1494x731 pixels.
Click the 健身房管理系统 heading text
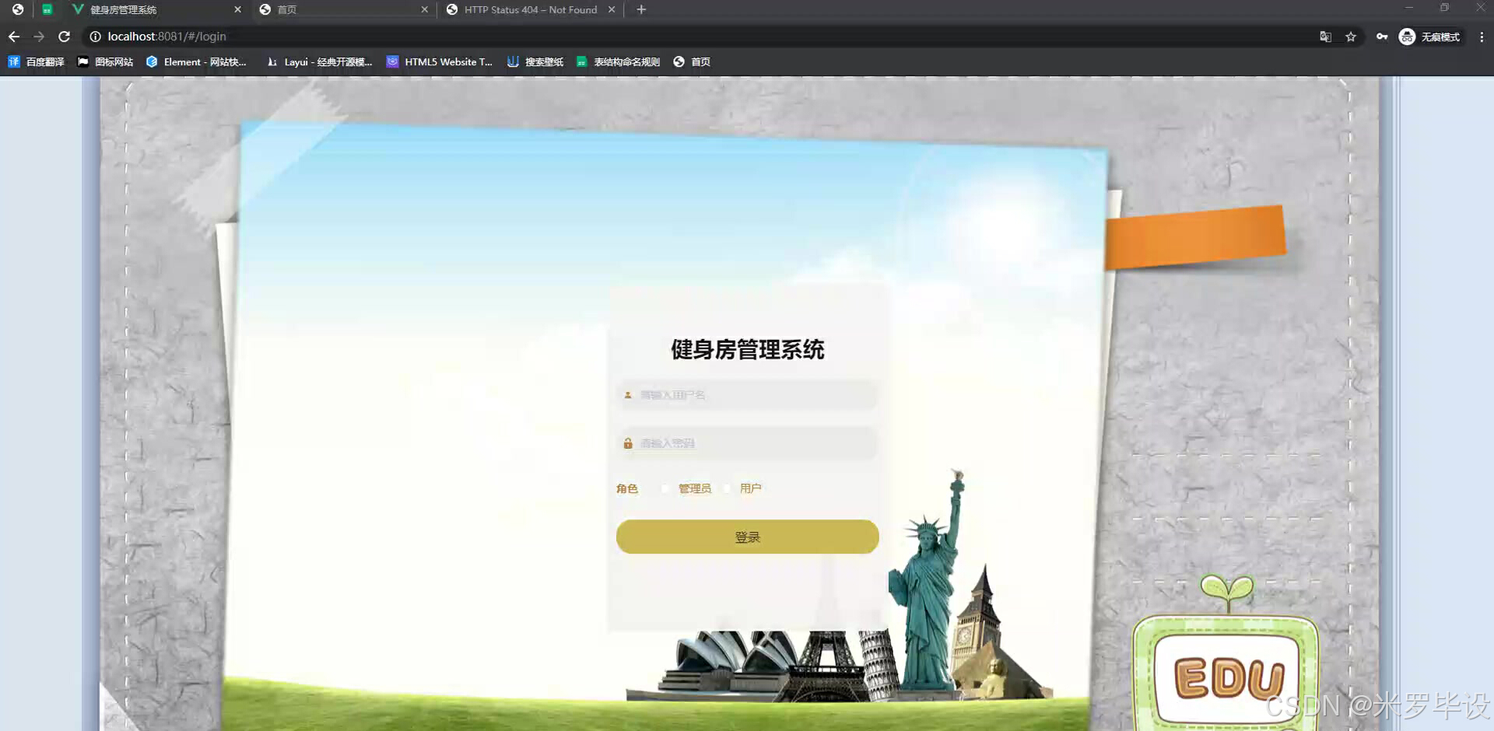pos(747,350)
